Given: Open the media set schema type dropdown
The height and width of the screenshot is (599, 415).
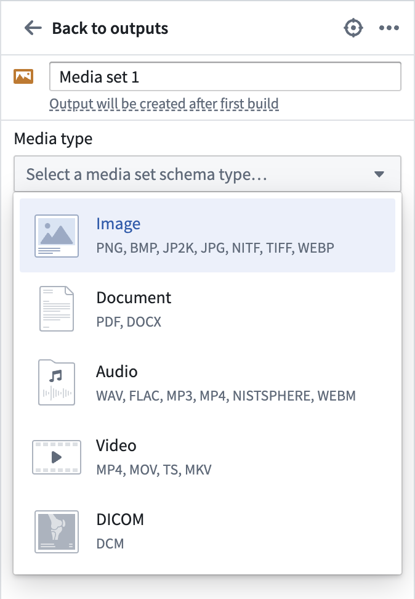Looking at the screenshot, I should [207, 174].
